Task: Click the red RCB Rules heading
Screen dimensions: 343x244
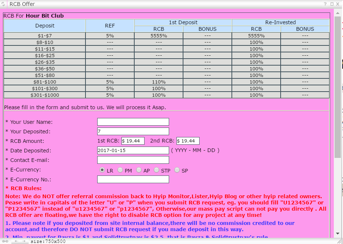Action: 23,188
